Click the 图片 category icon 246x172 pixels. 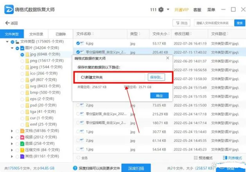[x=22, y=48]
